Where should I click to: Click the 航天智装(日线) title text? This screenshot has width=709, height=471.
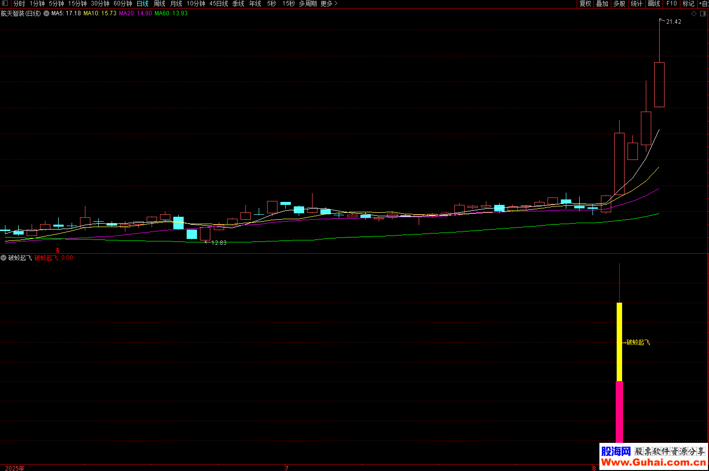21,13
